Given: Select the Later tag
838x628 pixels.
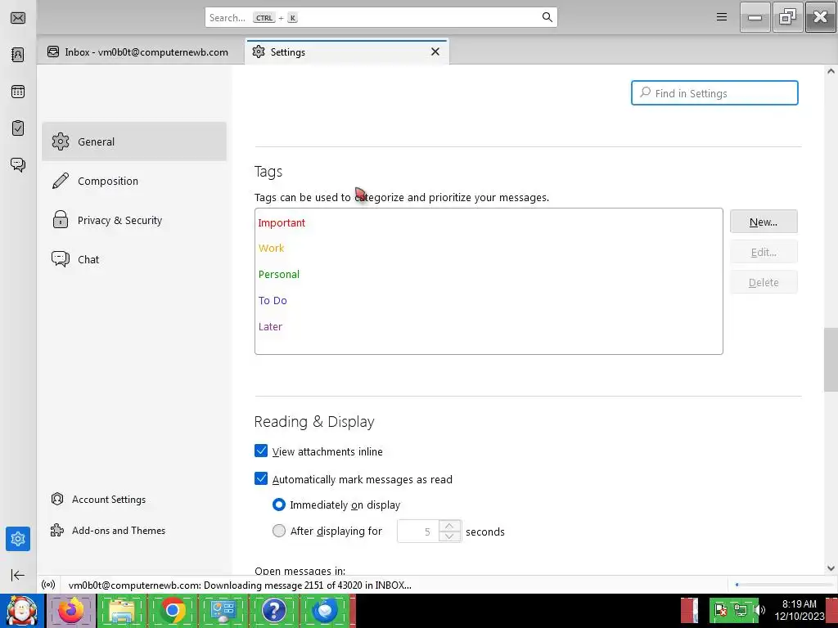Looking at the screenshot, I should pos(489,327).
